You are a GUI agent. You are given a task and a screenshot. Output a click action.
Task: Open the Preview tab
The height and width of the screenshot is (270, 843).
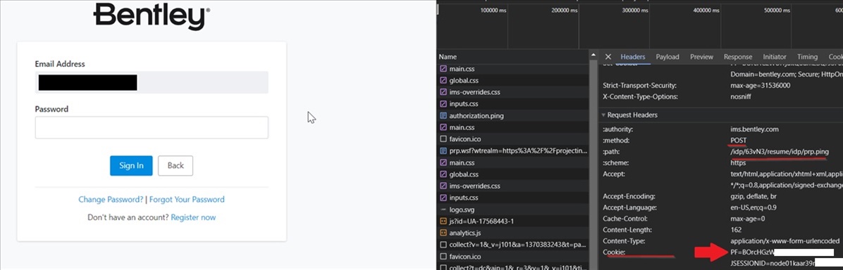point(701,57)
